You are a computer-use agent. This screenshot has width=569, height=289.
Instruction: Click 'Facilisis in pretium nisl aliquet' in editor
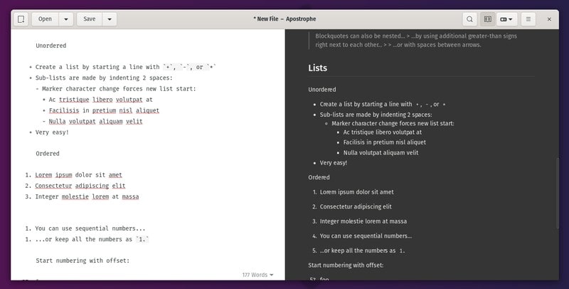(x=104, y=110)
